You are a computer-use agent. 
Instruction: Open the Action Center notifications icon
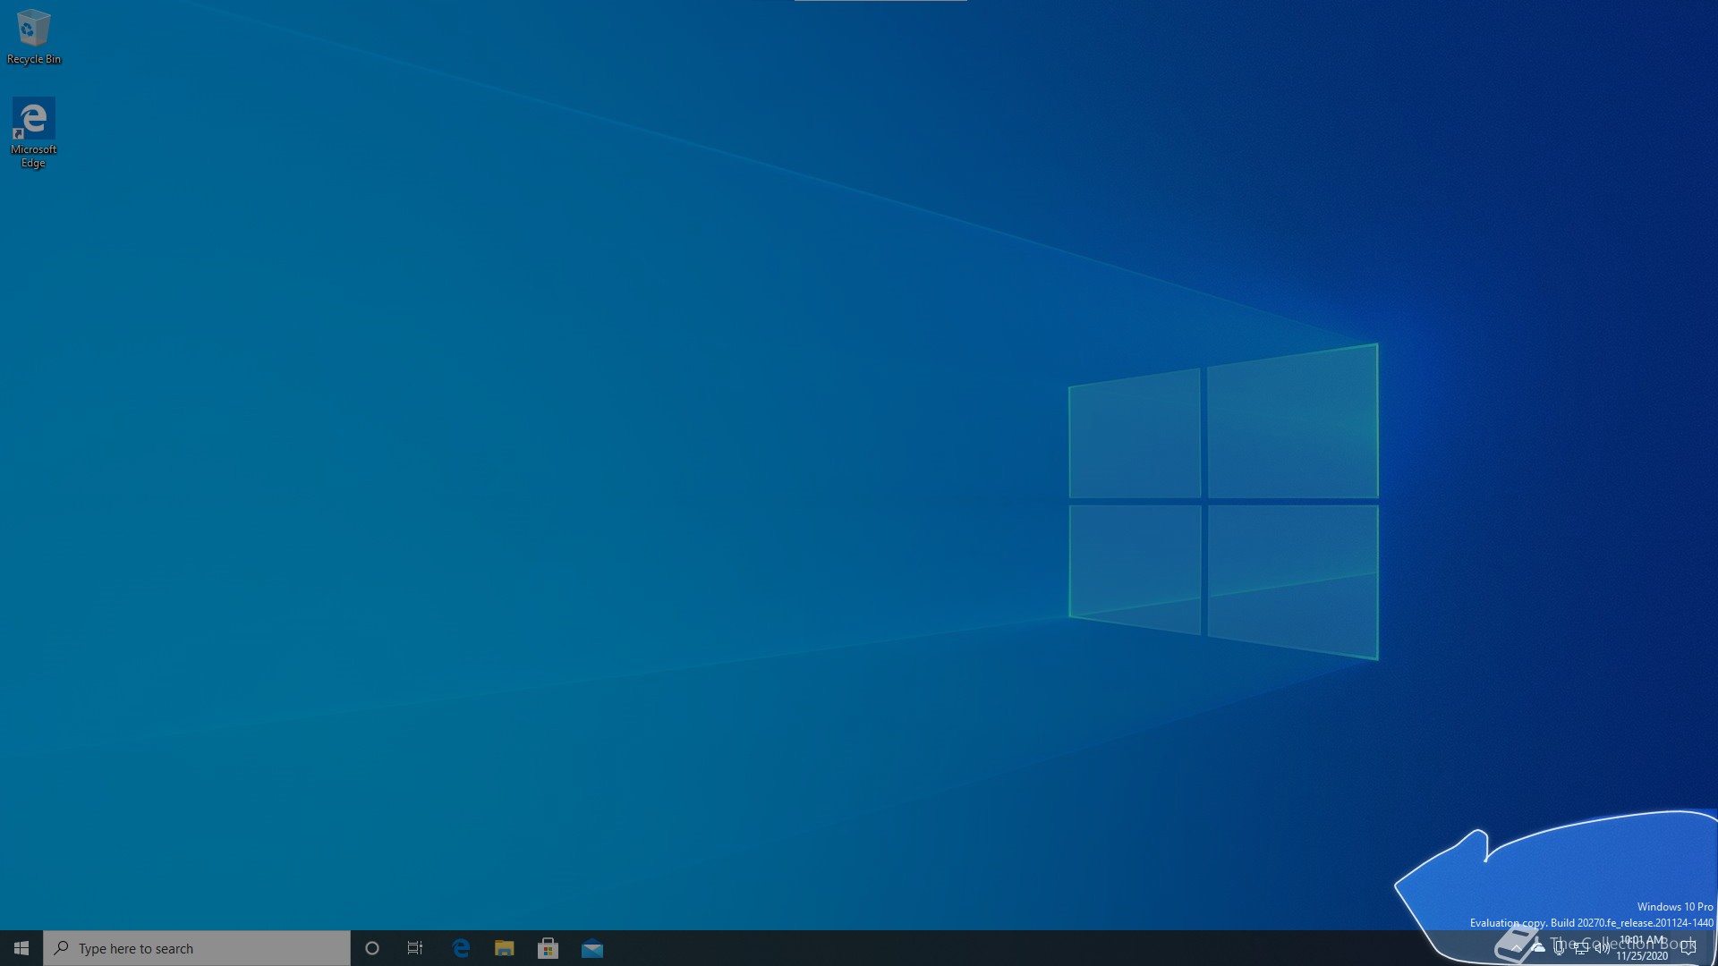coord(1688,948)
